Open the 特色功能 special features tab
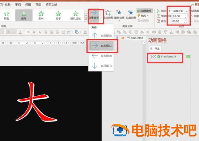 (51, 5)
